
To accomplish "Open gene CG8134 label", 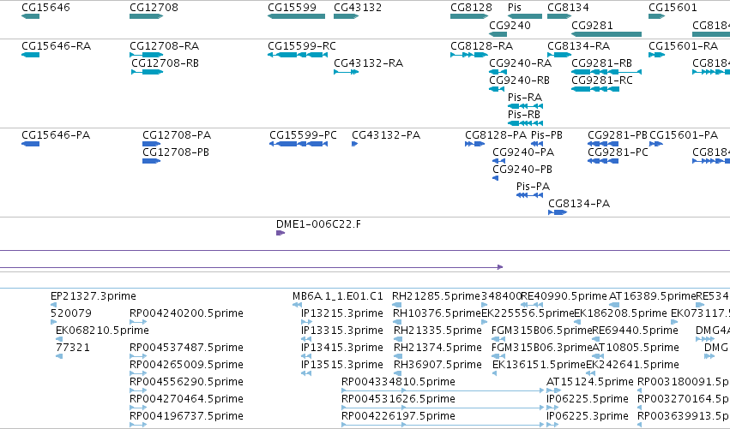I will pyautogui.click(x=568, y=8).
